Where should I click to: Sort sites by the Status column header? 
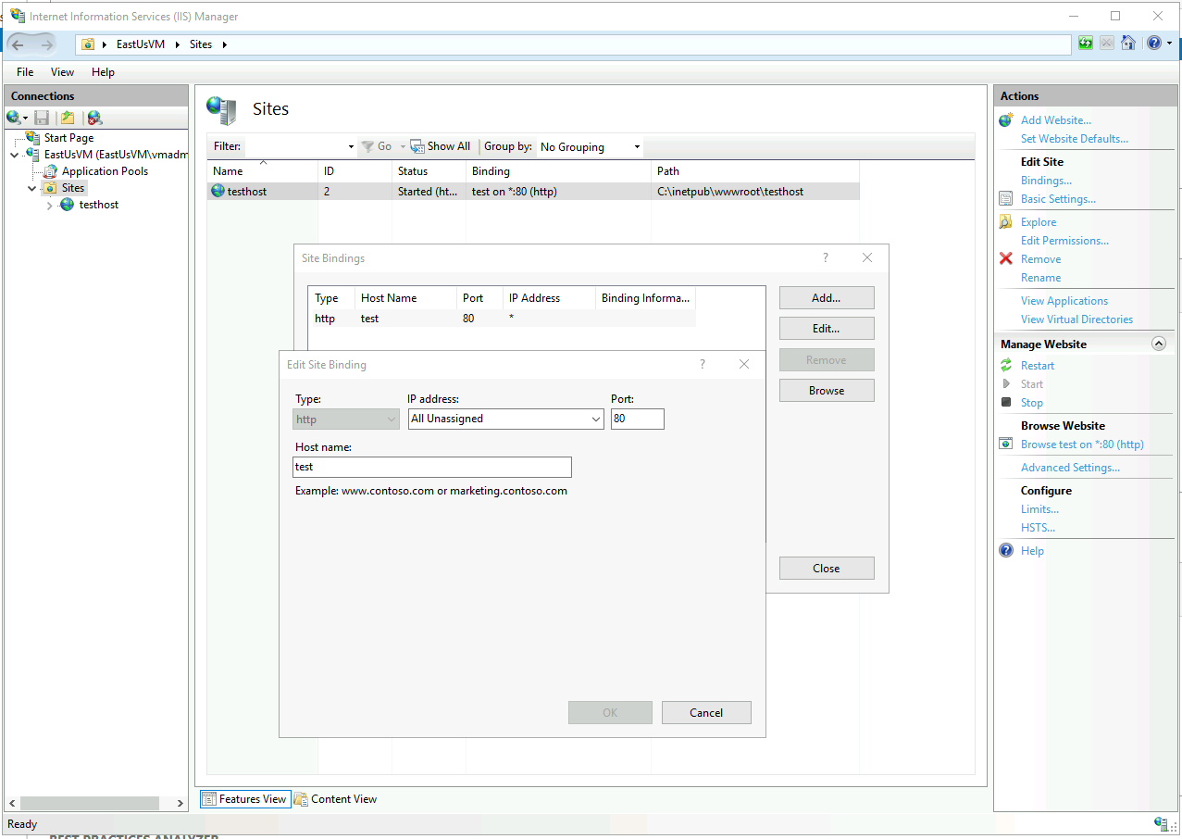coord(429,171)
